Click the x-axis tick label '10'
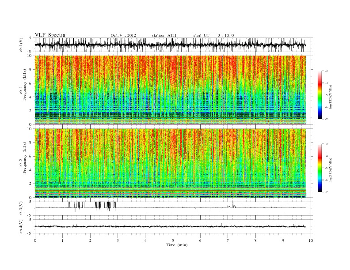 311,240
